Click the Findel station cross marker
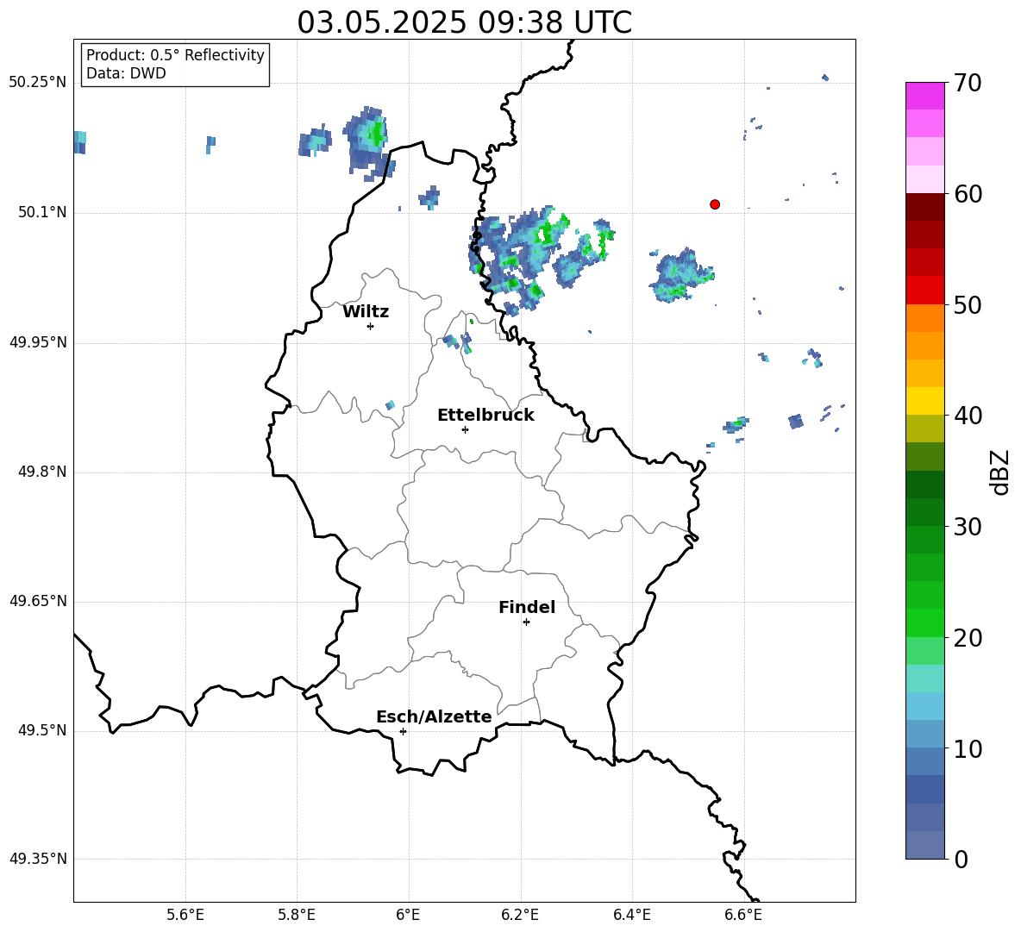The image size is (1021, 932). pos(526,622)
